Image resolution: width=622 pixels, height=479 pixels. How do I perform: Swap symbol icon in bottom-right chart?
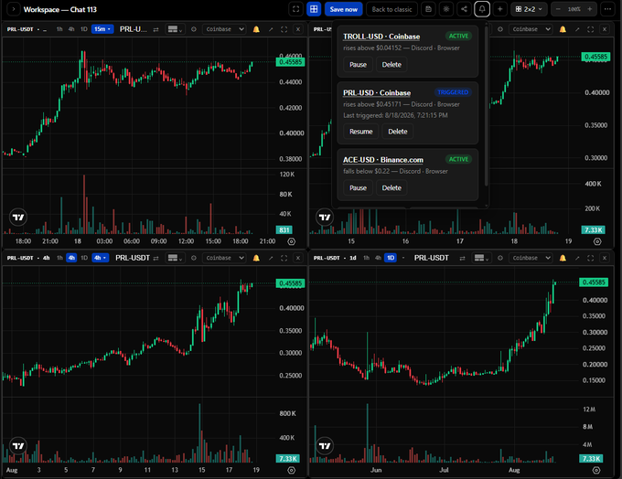click(462, 258)
